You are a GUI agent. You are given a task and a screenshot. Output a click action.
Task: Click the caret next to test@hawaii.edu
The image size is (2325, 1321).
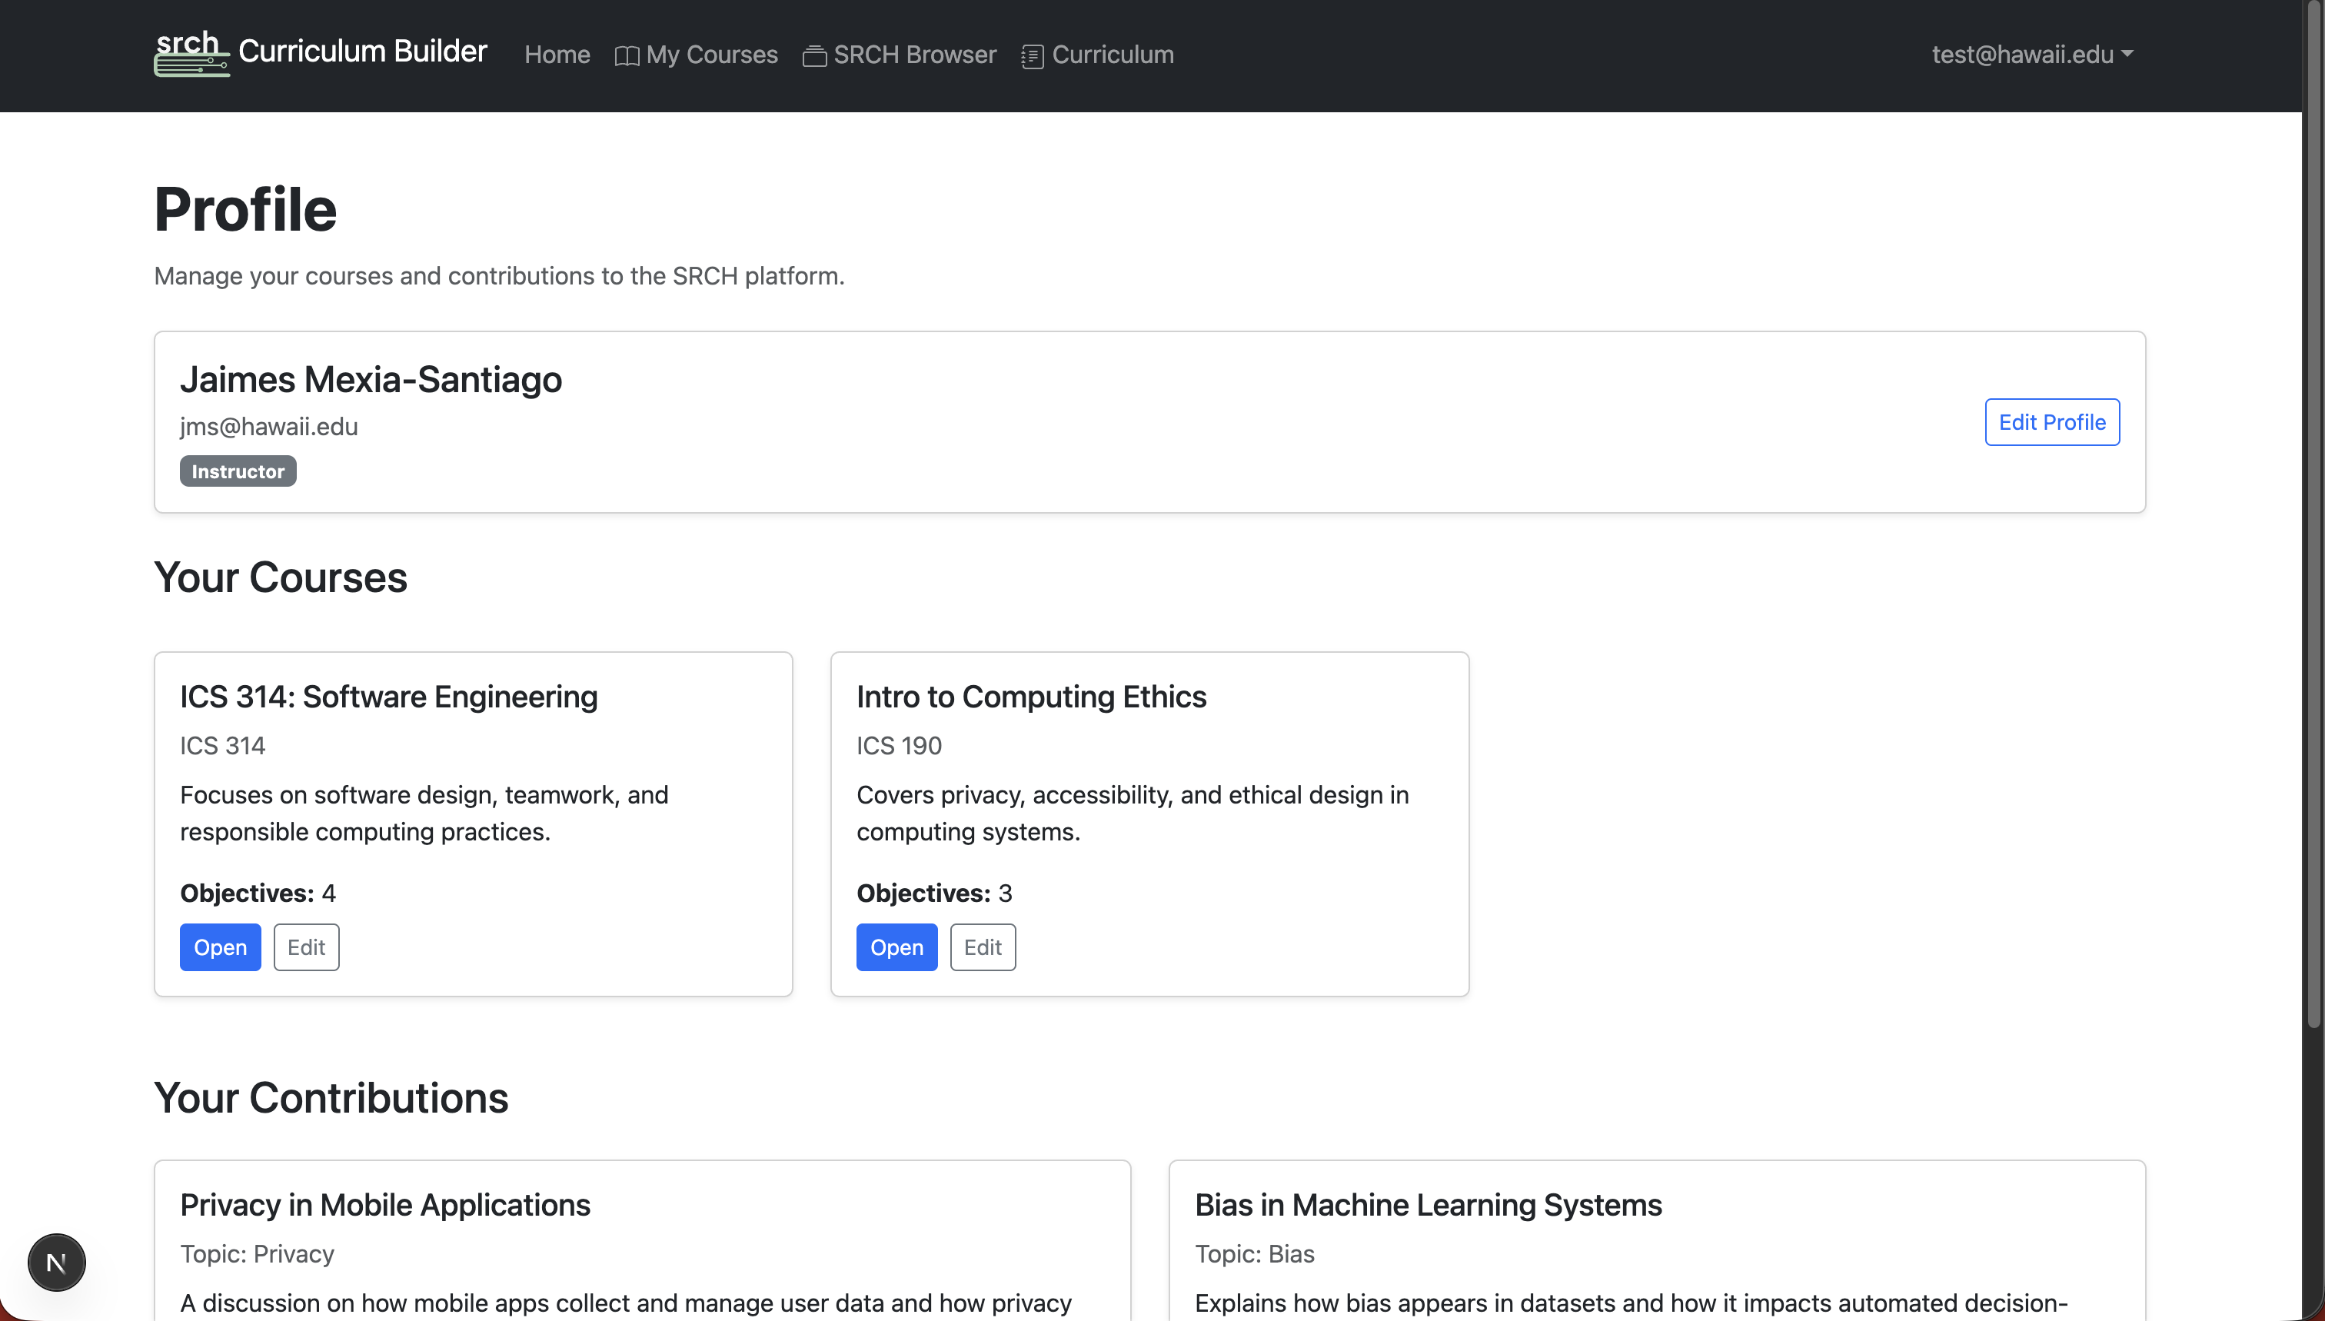(2128, 55)
